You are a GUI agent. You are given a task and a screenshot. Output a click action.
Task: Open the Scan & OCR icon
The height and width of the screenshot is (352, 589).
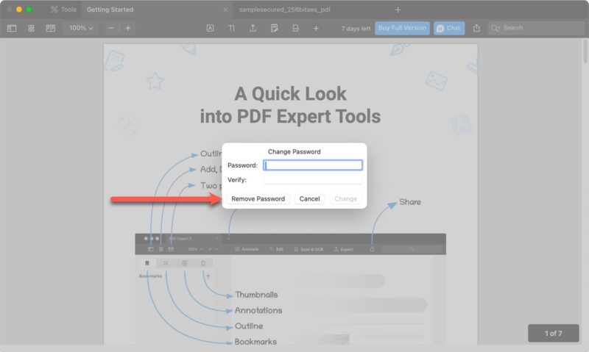coord(296,28)
